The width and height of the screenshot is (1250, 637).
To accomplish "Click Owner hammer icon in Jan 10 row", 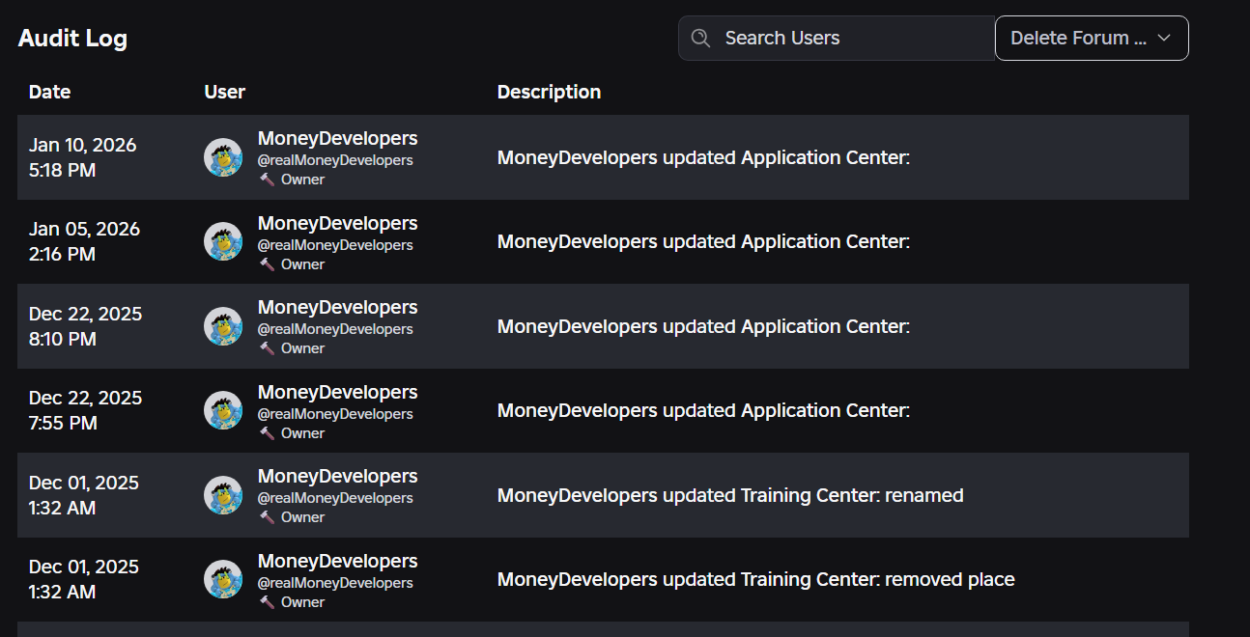I will click(x=268, y=180).
